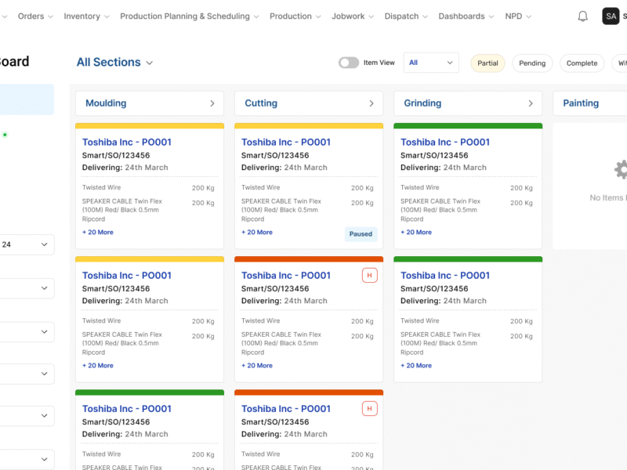Open the notifications bell
The image size is (627, 470).
582,16
